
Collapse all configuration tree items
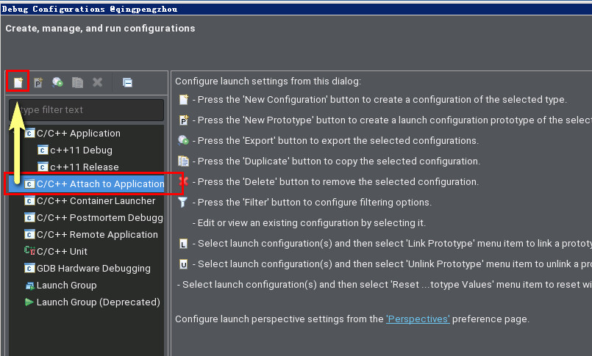(127, 82)
